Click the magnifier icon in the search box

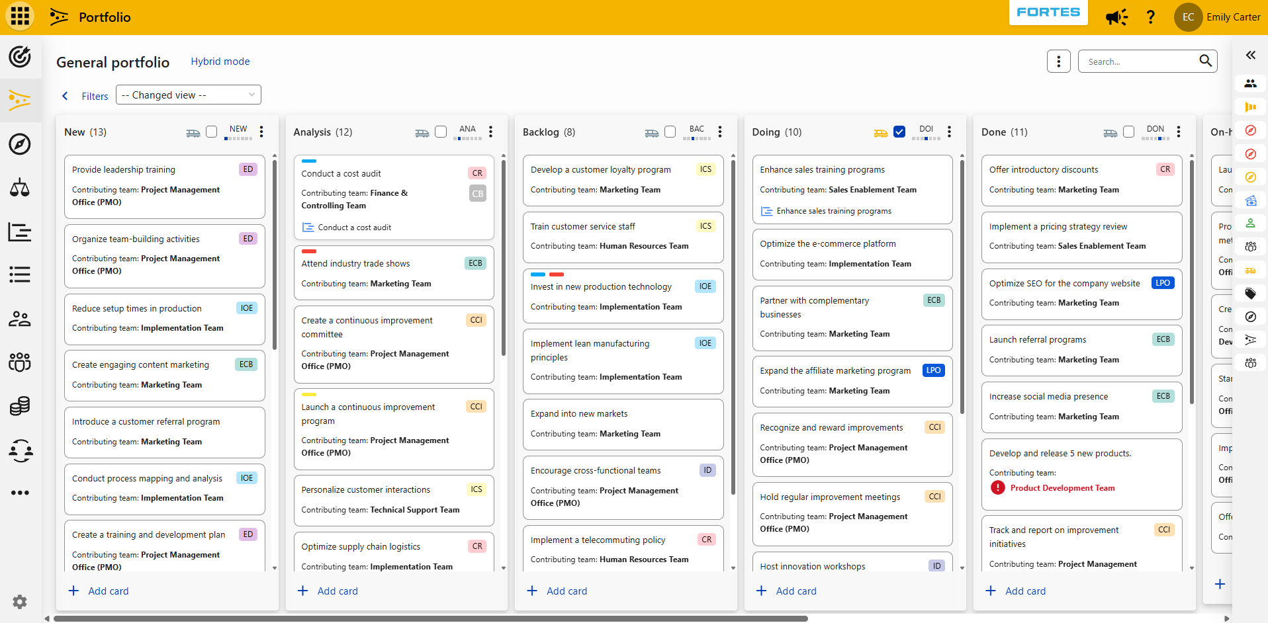(1206, 61)
